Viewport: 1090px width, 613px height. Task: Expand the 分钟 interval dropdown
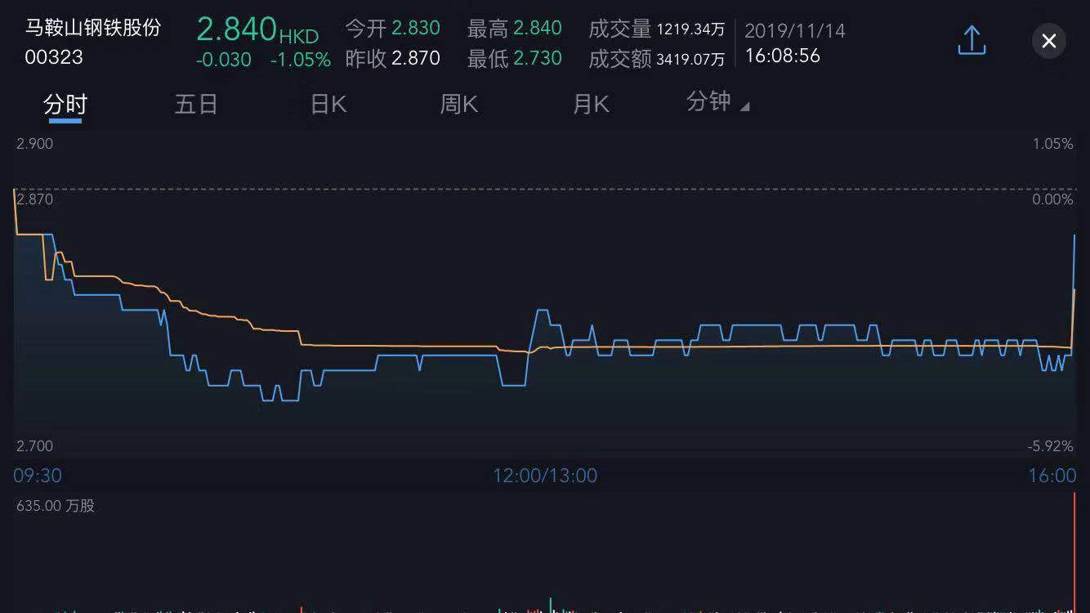(x=718, y=102)
